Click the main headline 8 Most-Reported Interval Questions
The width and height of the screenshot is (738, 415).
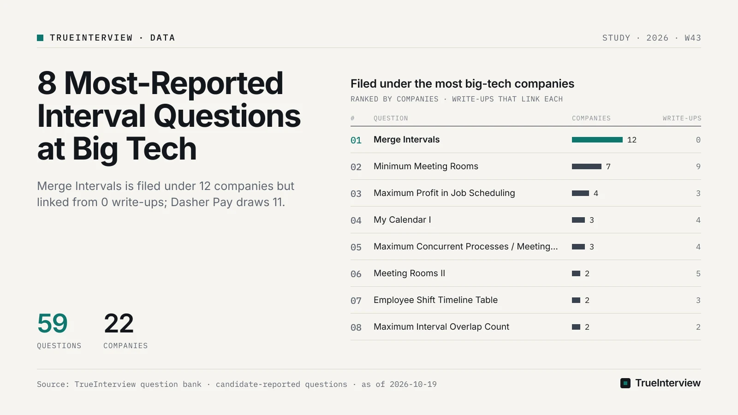(169, 116)
